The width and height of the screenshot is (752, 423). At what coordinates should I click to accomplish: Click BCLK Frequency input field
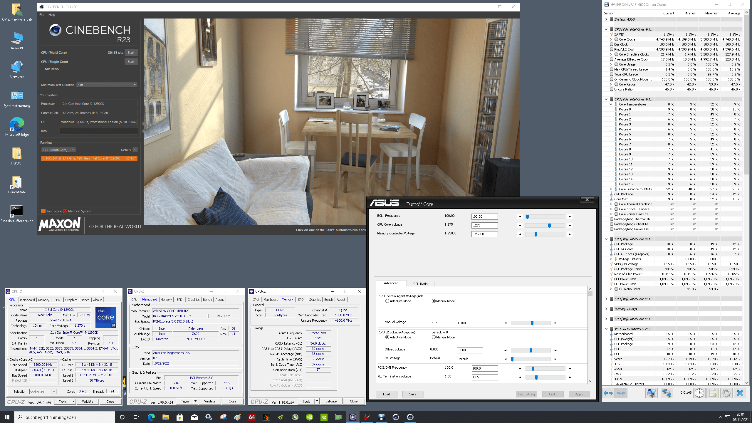tap(484, 216)
